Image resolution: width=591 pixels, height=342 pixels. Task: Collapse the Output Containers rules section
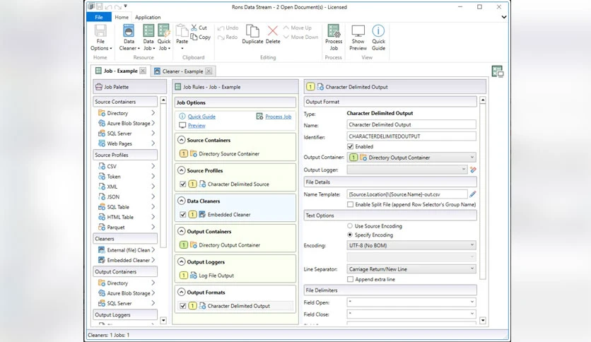[x=181, y=231]
